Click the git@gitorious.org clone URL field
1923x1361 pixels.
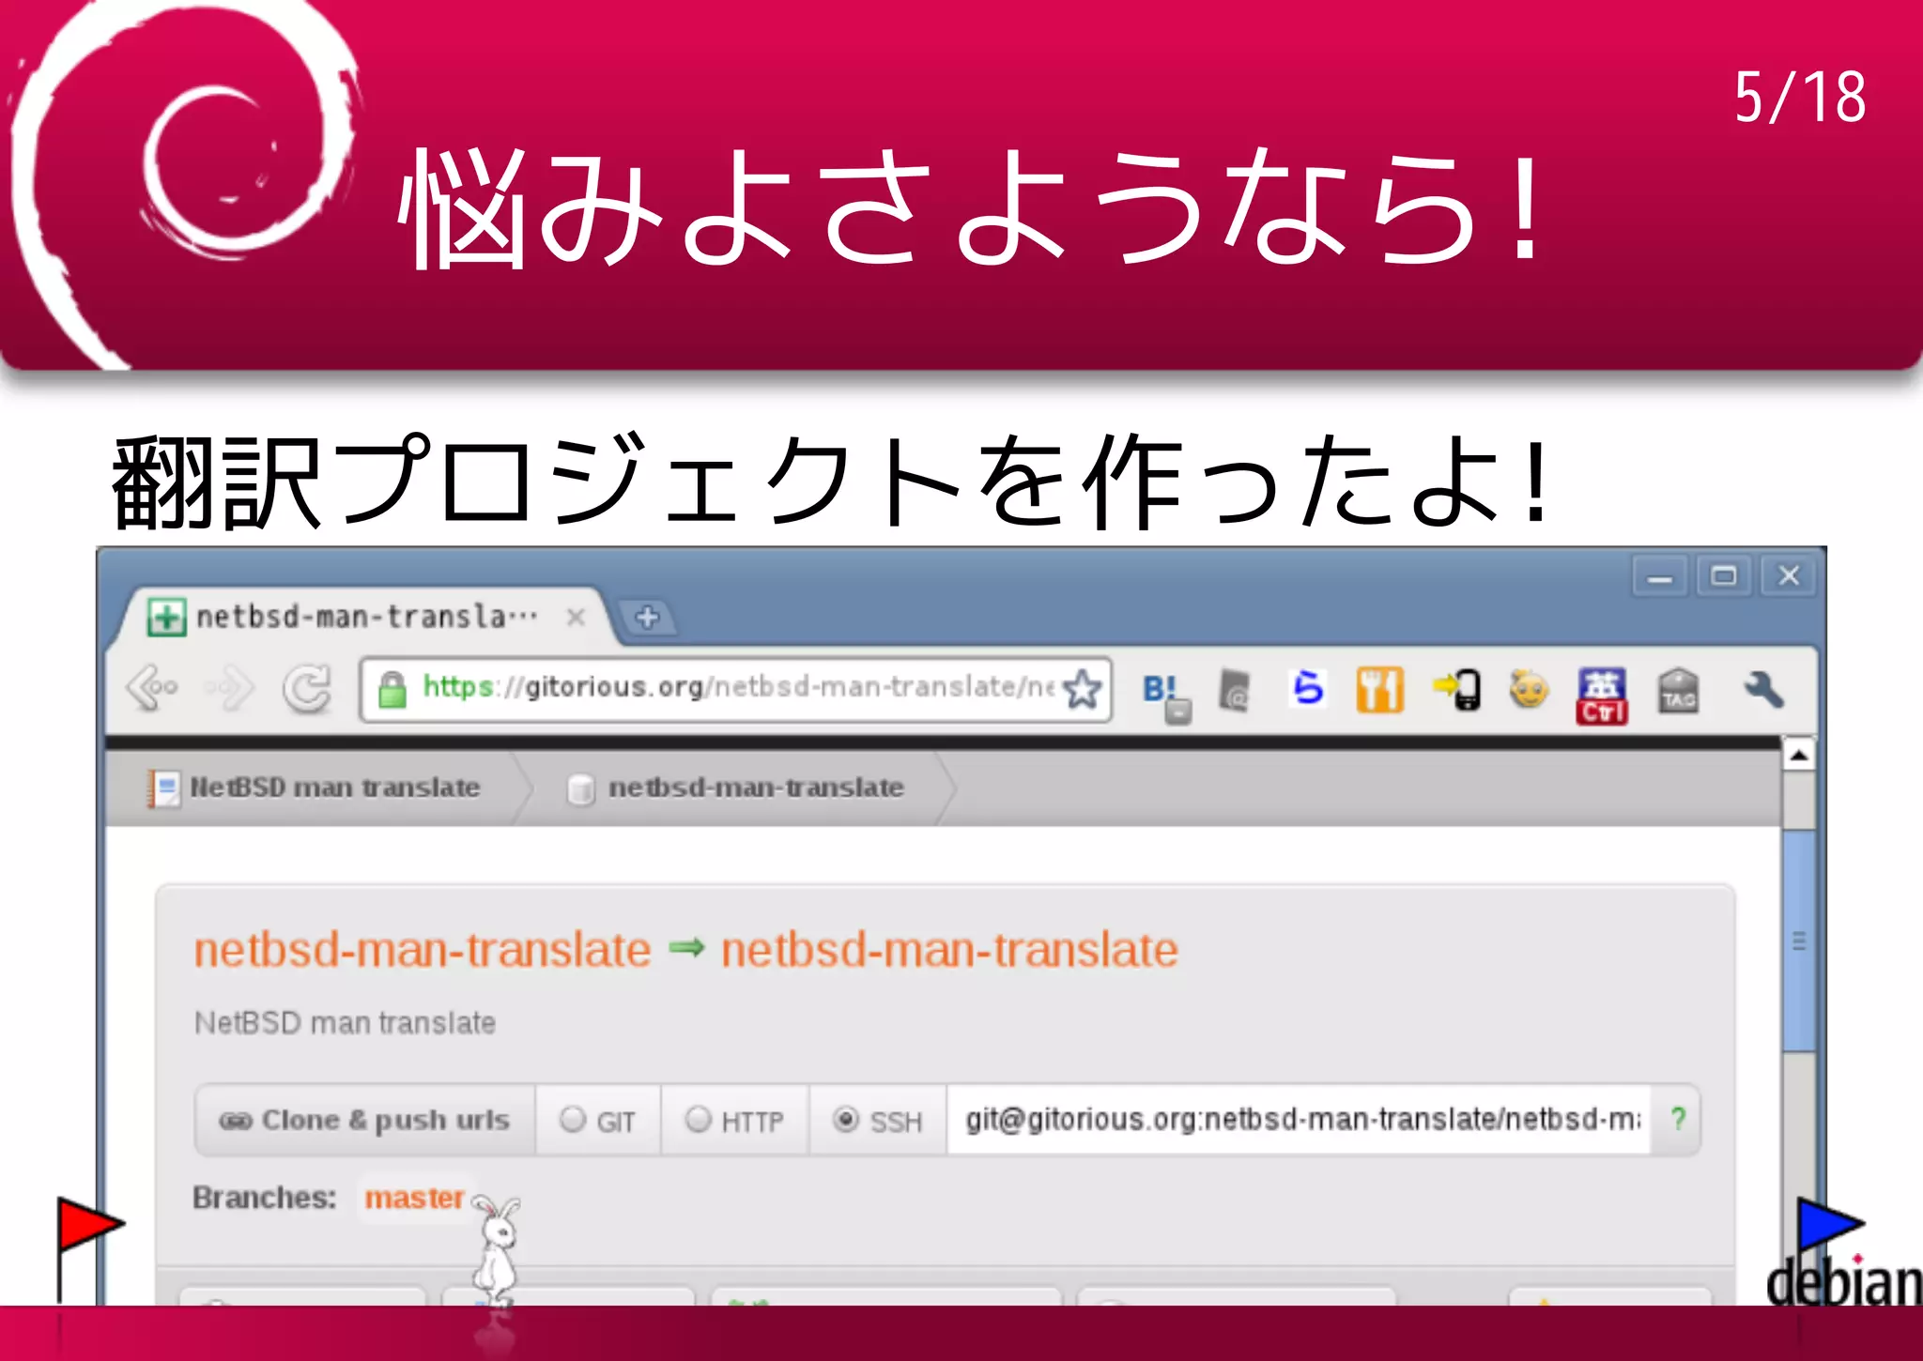(1300, 1119)
